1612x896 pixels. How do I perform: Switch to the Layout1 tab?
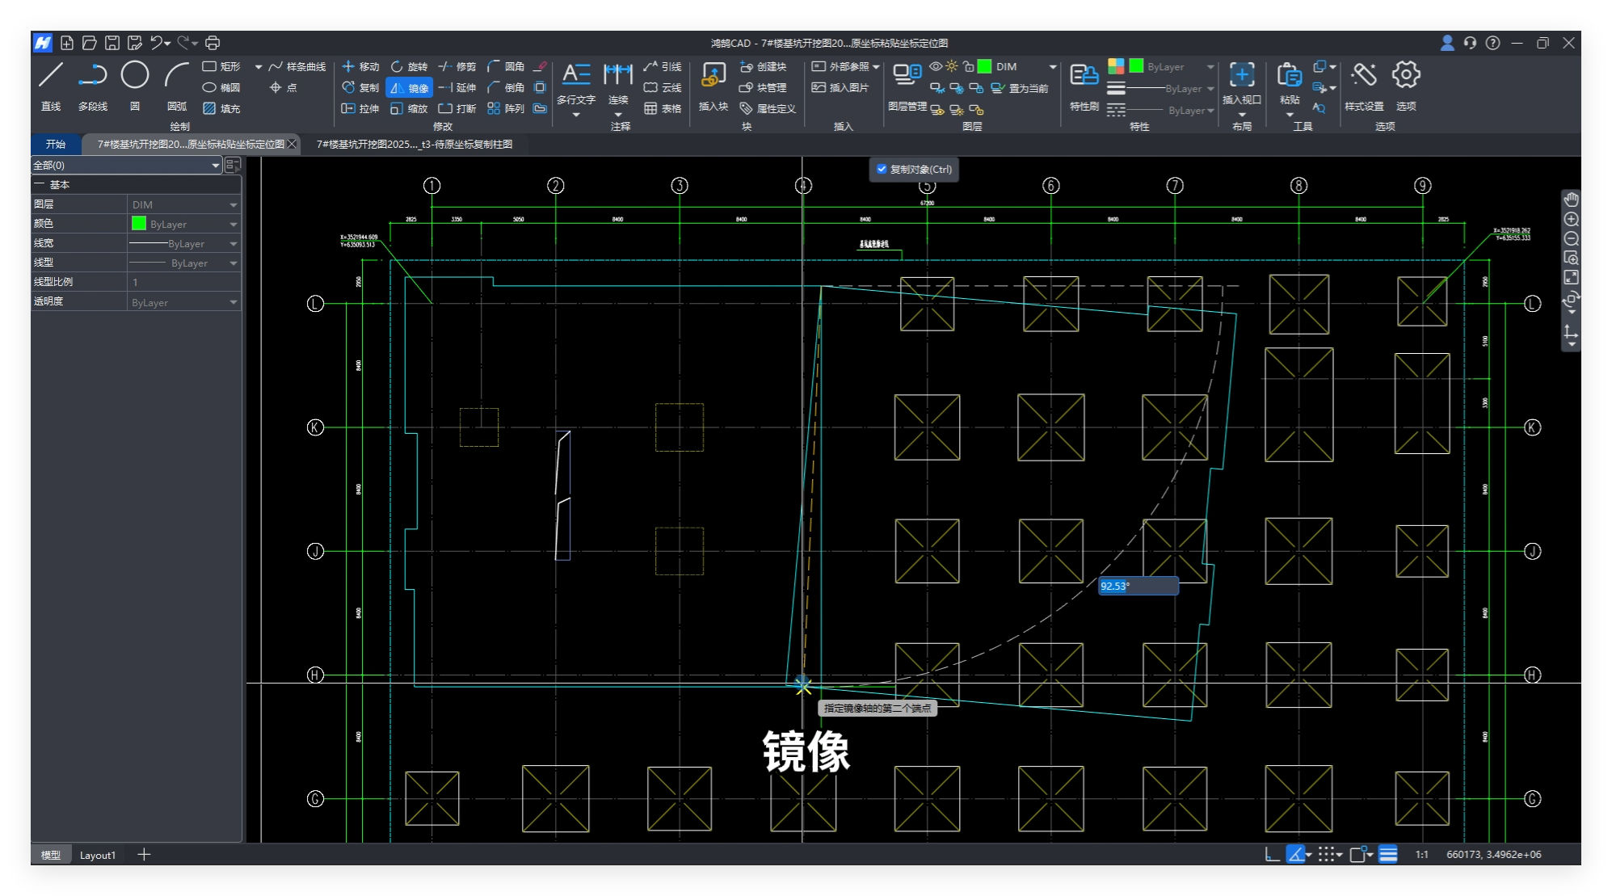(x=98, y=855)
